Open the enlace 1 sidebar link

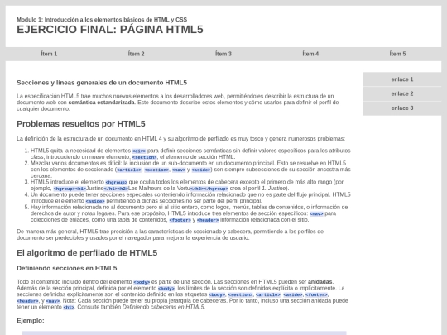[x=402, y=79]
